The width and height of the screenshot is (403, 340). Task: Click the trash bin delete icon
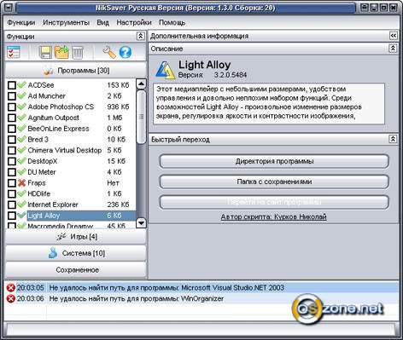78,53
